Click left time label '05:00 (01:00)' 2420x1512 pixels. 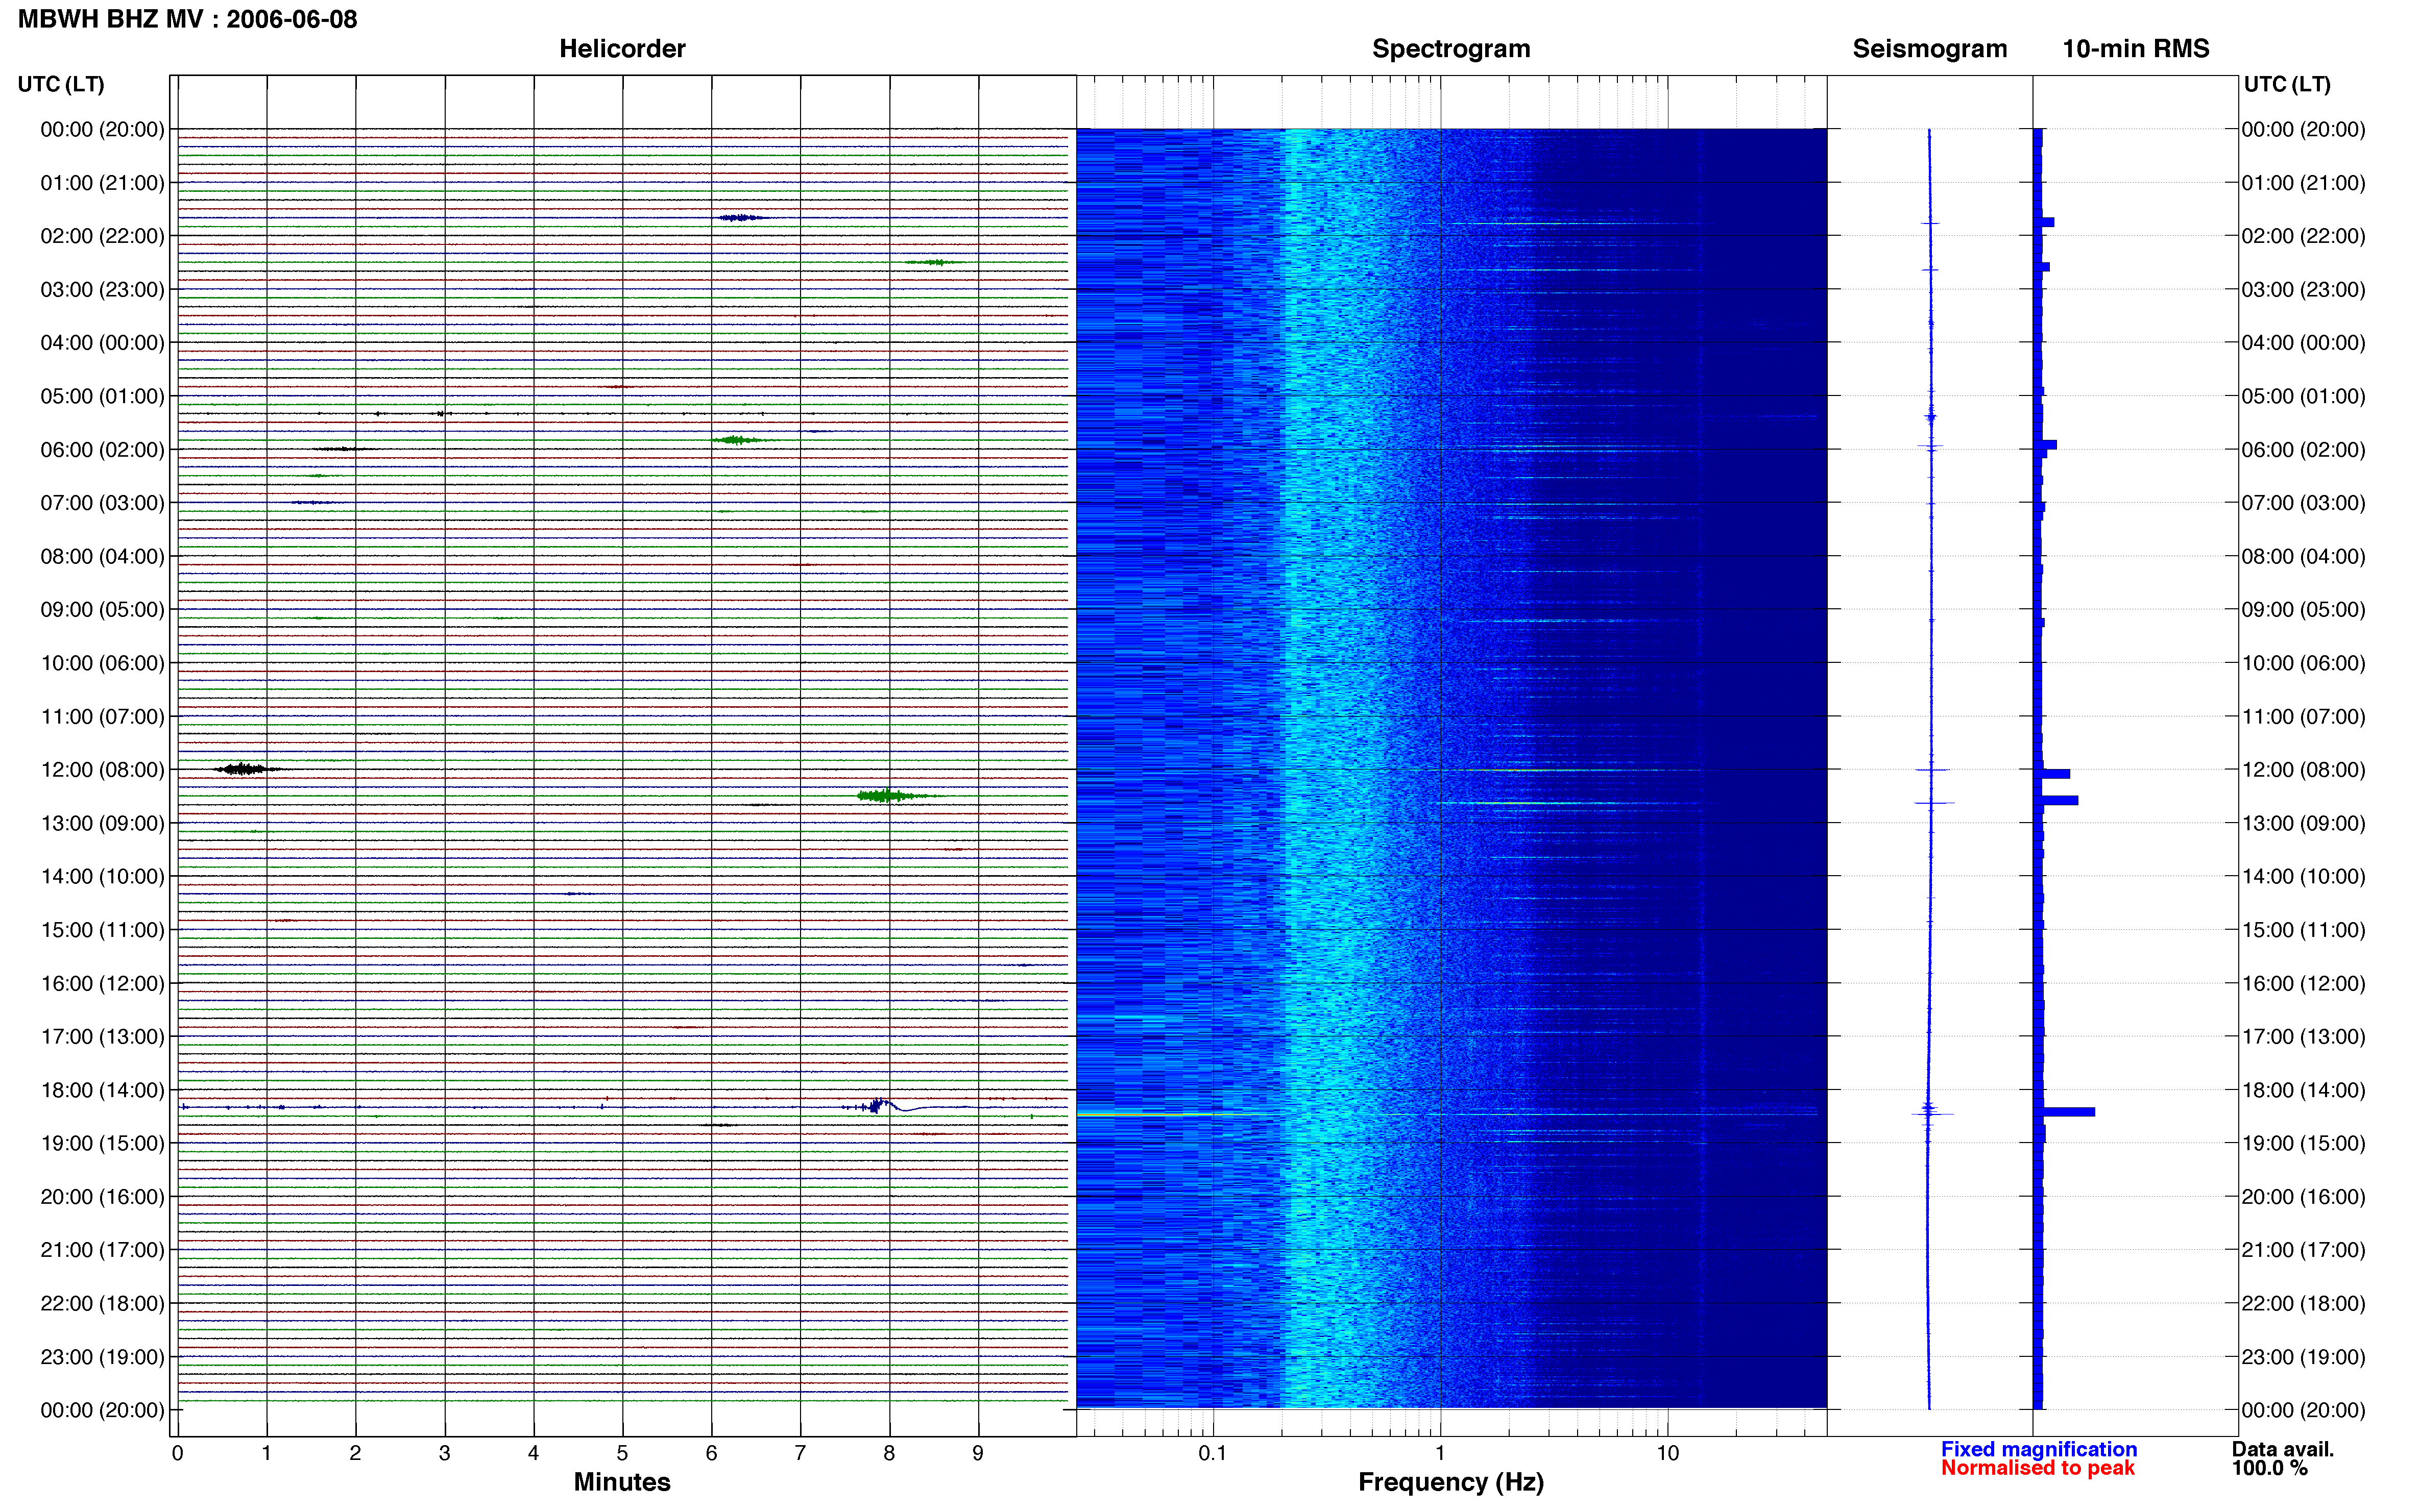(102, 396)
